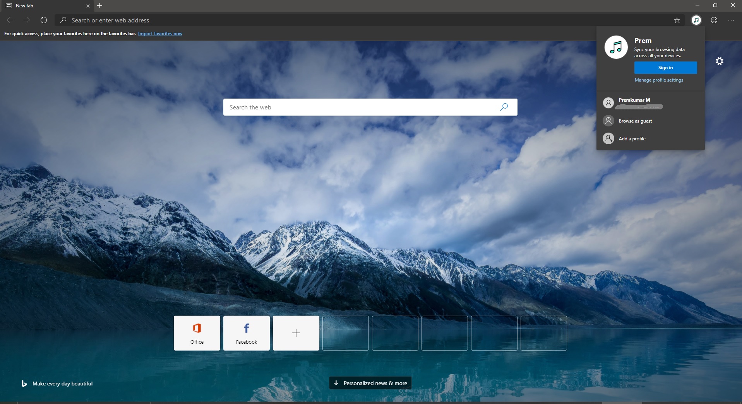Open the three-dot Settings and more menu
This screenshot has height=404, width=742.
pos(731,20)
